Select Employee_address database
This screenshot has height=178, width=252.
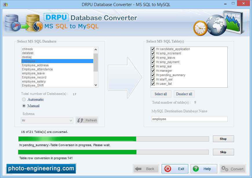[57, 65]
